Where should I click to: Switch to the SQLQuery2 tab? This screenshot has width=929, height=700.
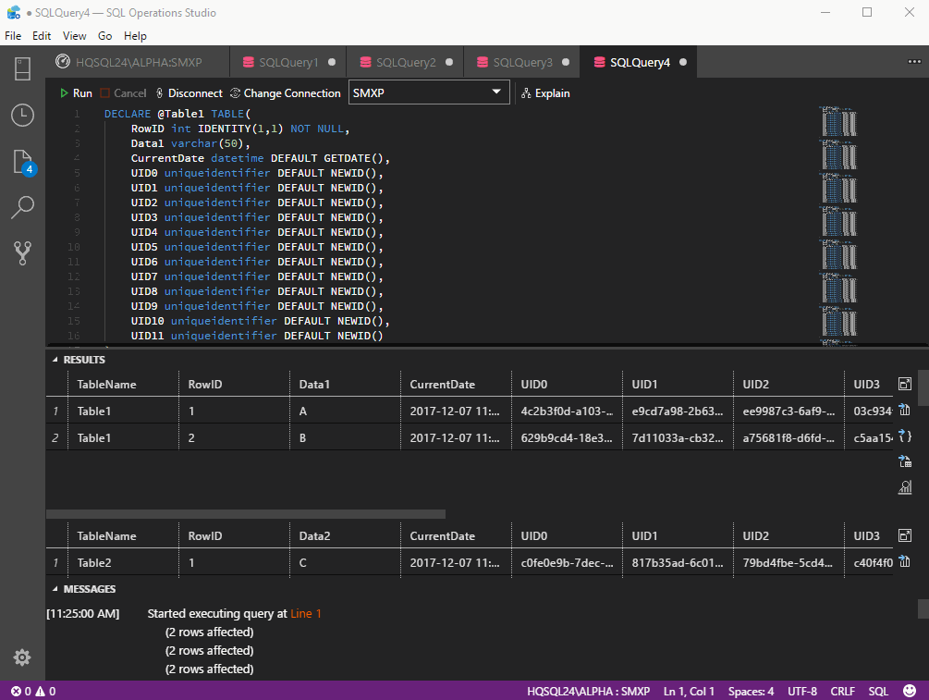coord(406,62)
